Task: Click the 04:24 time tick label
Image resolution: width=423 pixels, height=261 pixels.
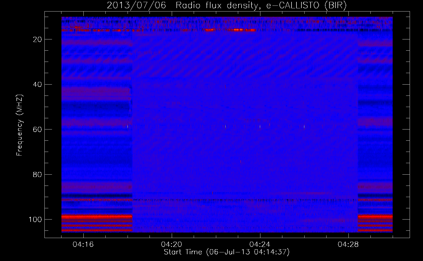Action: tap(260, 245)
